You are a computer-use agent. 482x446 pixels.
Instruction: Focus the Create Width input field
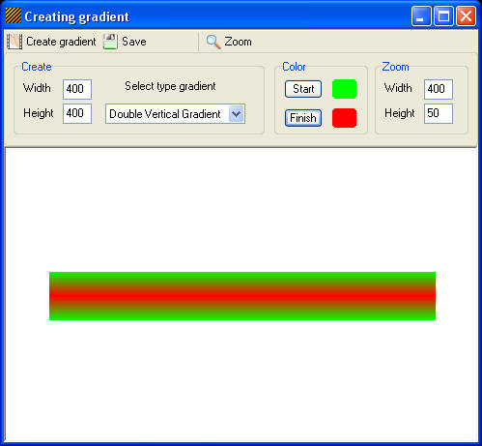[77, 89]
